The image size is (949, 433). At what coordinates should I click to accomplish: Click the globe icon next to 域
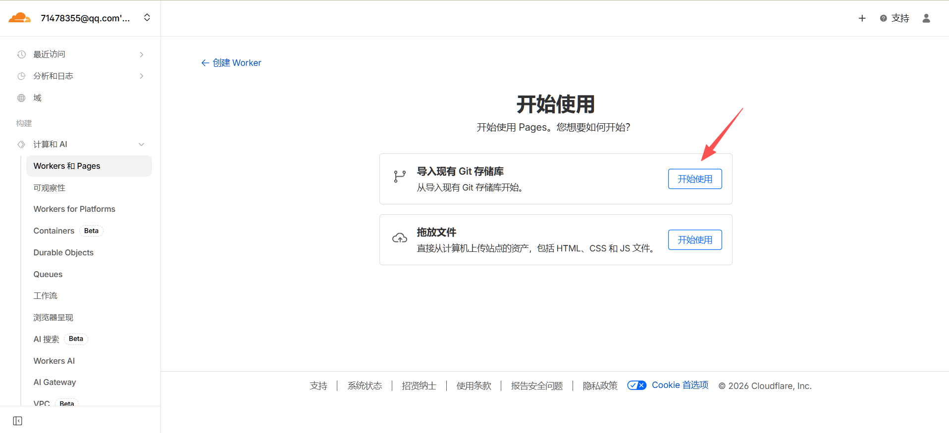[x=21, y=98]
